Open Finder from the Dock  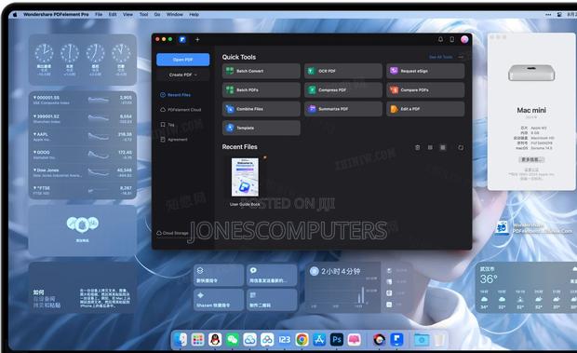[181, 339]
